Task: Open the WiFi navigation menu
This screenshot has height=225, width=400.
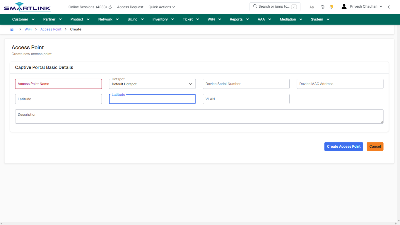Action: [214, 19]
